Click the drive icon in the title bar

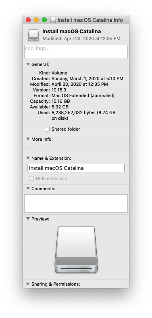click(x=53, y=20)
